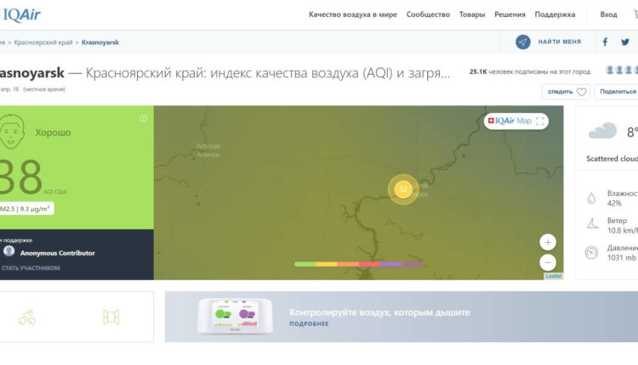Toggle the heart icon in следить
This screenshot has height=365, width=638.
click(582, 92)
